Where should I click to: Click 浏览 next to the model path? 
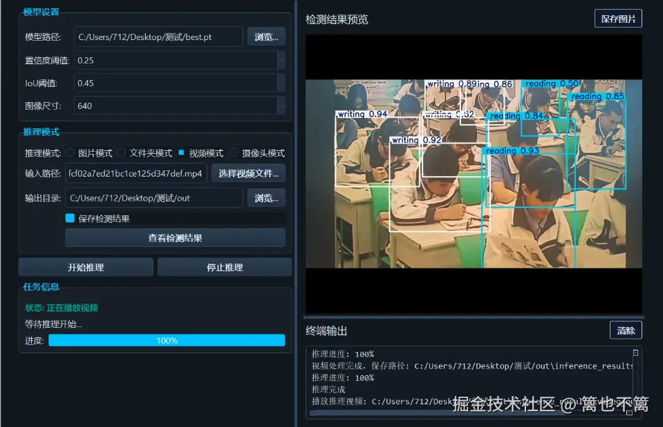pos(266,36)
